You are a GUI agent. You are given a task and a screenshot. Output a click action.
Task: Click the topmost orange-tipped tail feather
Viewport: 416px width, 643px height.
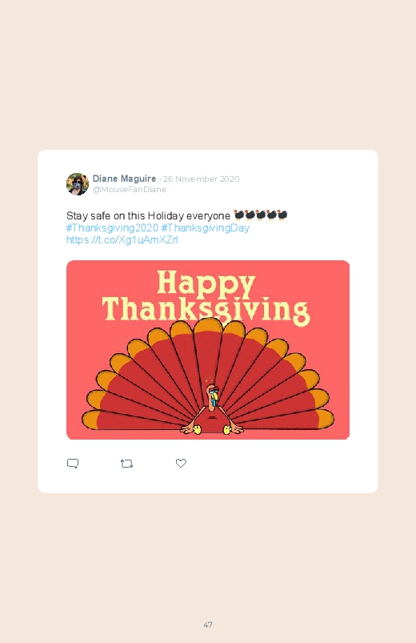(208, 327)
